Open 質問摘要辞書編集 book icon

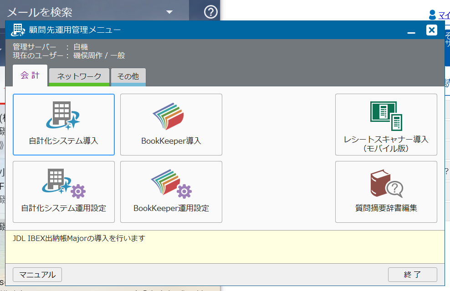386,184
